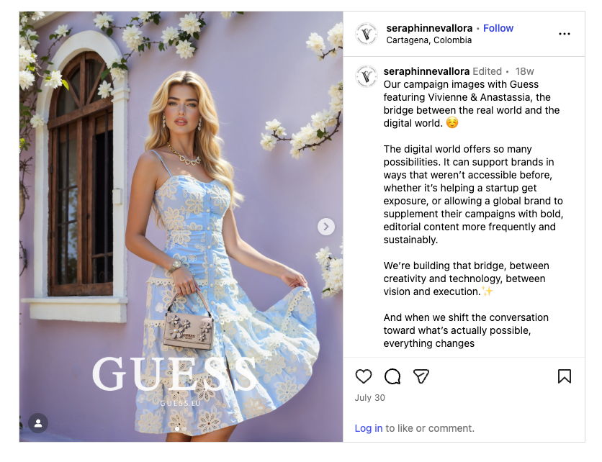Open seraphinnevallora username in the caption
The image size is (602, 462).
[426, 71]
